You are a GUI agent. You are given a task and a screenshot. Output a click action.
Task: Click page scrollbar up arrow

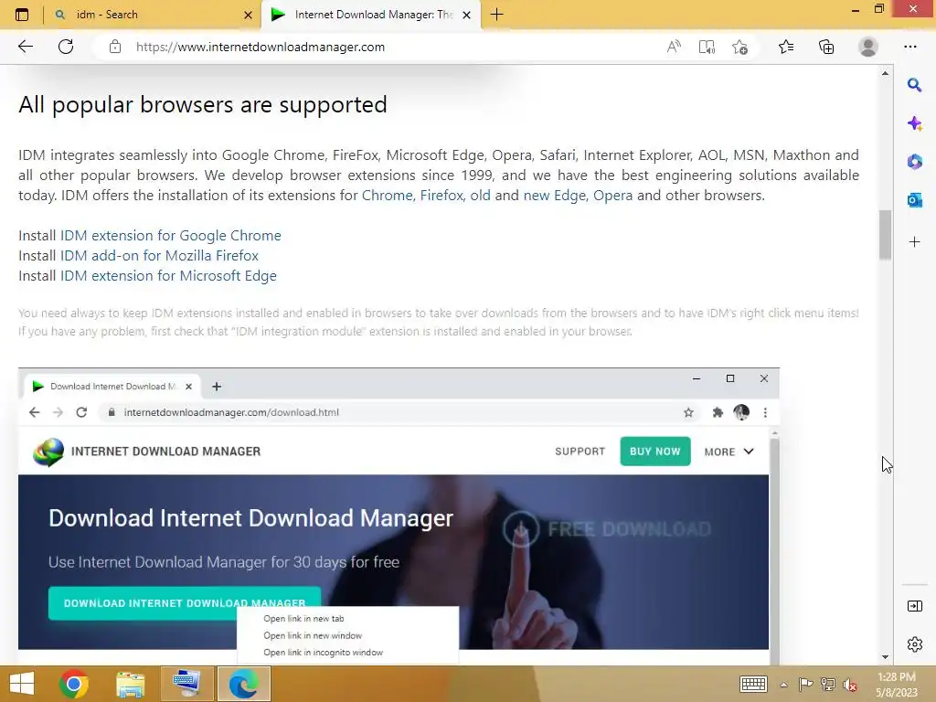[x=885, y=73]
